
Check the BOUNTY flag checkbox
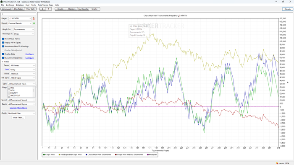9,93
